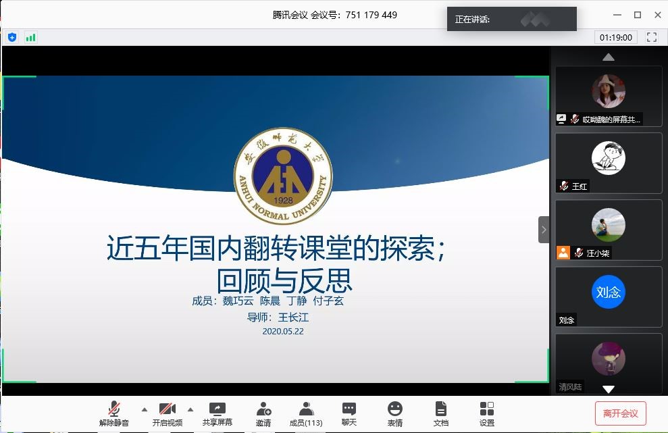Image resolution: width=668 pixels, height=433 pixels.
Task: Click the blue shield security icon
Action: coord(12,37)
